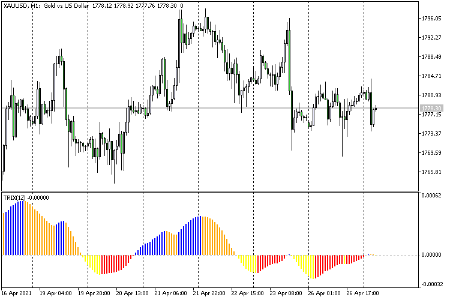Click the 26 Apr 01:00 time label
The height and width of the screenshot is (300, 450).
(x=324, y=293)
